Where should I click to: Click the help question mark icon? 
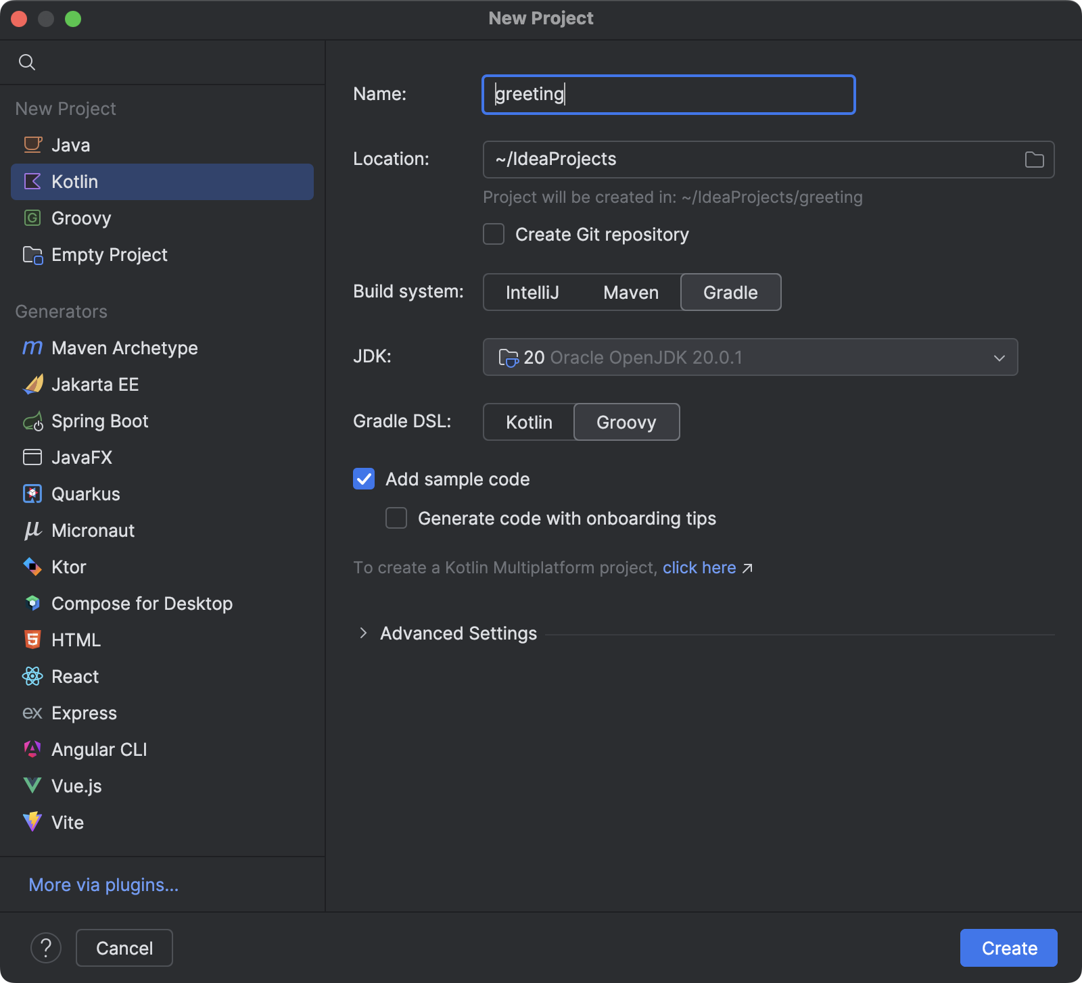[x=46, y=948]
